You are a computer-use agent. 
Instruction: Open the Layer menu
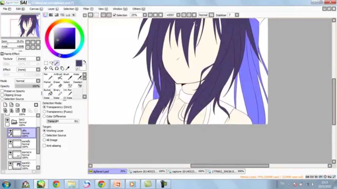click(x=53, y=9)
